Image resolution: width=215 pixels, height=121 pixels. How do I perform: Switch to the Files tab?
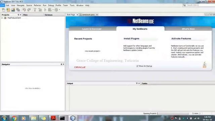point(25,15)
